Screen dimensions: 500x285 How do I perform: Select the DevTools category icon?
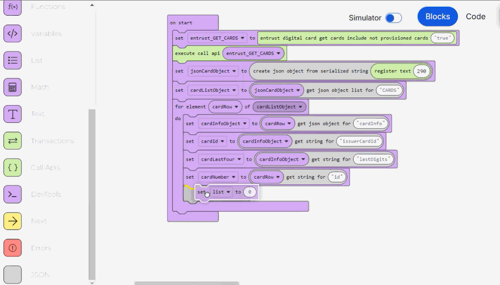12,194
